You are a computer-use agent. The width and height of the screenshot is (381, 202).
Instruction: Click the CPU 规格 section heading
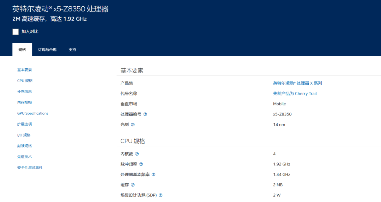click(x=133, y=141)
